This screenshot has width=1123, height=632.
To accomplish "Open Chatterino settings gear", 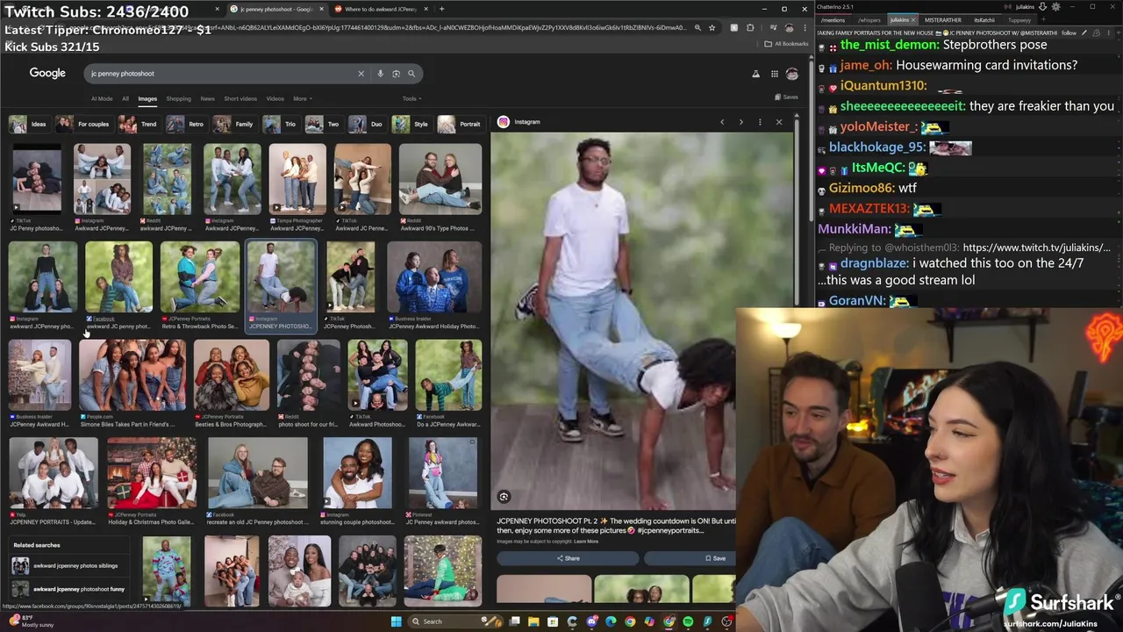I will 1055,6.
